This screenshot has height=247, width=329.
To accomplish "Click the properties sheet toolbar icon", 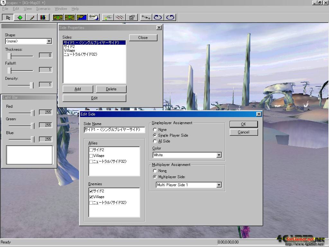I will click(x=132, y=17).
